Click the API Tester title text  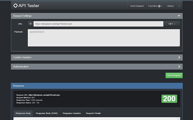pos(29,6)
